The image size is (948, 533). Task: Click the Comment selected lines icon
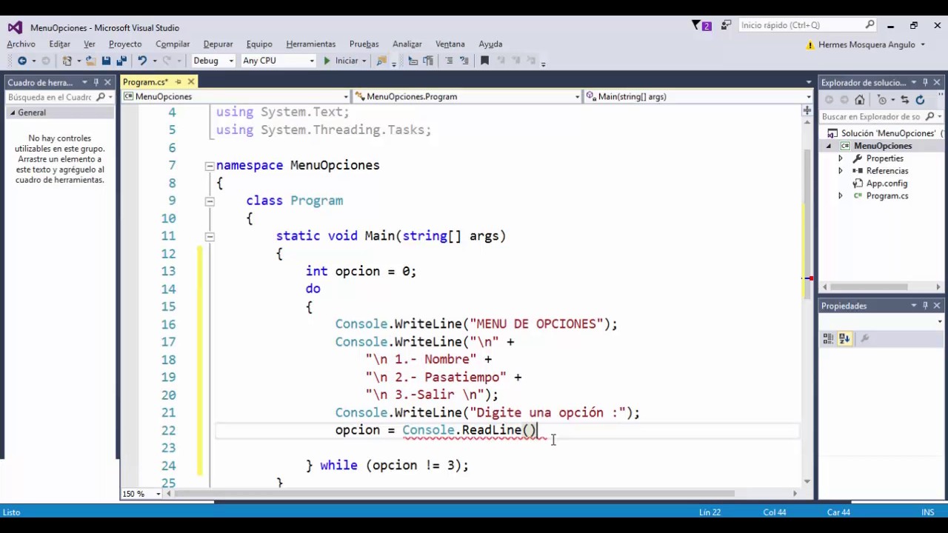tap(449, 61)
